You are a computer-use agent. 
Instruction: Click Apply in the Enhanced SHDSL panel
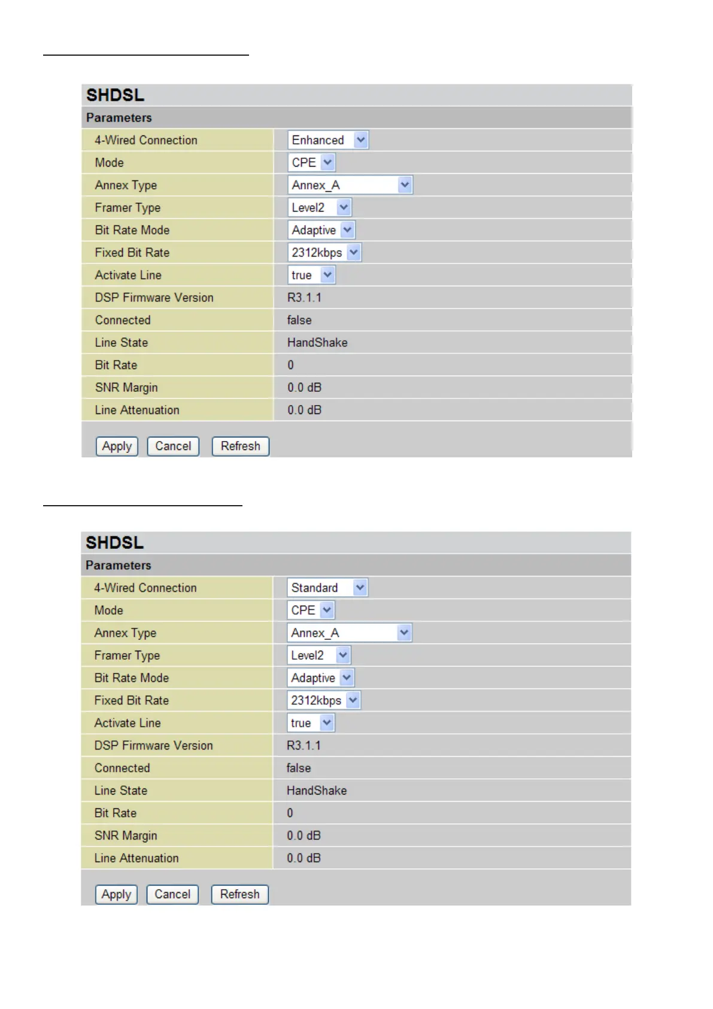coord(117,446)
